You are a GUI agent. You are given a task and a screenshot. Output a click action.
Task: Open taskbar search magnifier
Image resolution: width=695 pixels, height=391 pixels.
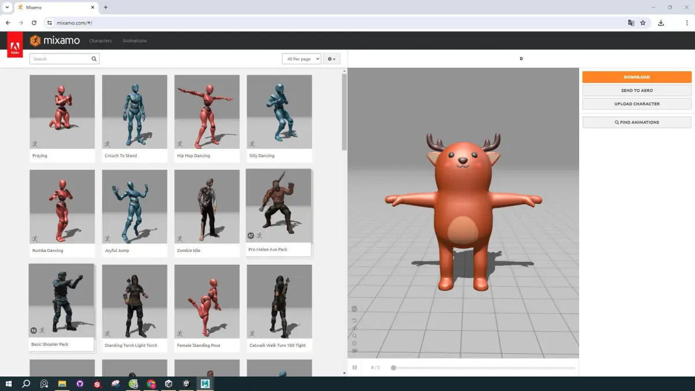point(26,383)
